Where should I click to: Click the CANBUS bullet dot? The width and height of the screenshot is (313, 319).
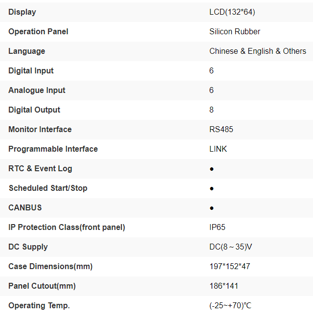tap(212, 208)
